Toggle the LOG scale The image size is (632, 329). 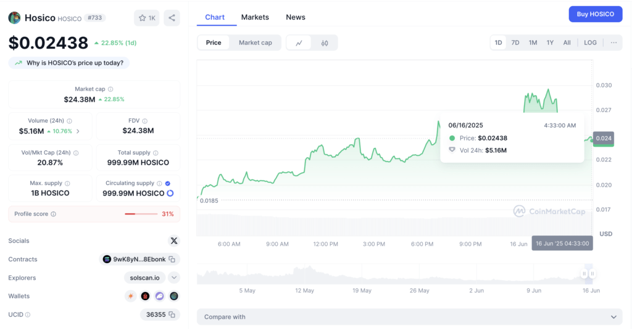[x=590, y=43]
